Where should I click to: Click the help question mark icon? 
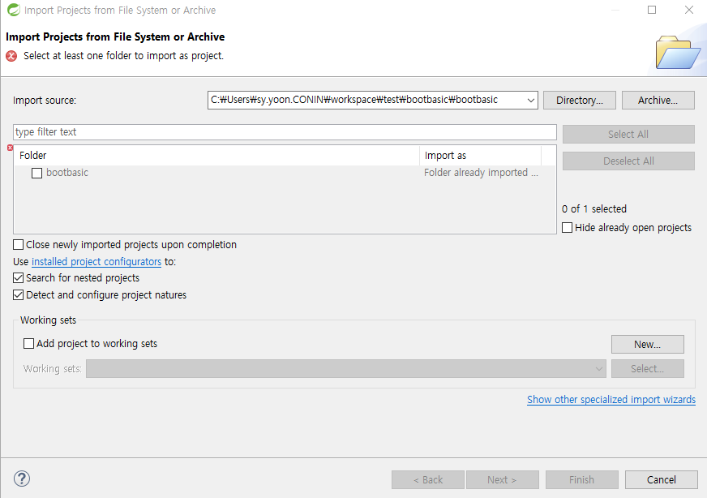pyautogui.click(x=22, y=479)
